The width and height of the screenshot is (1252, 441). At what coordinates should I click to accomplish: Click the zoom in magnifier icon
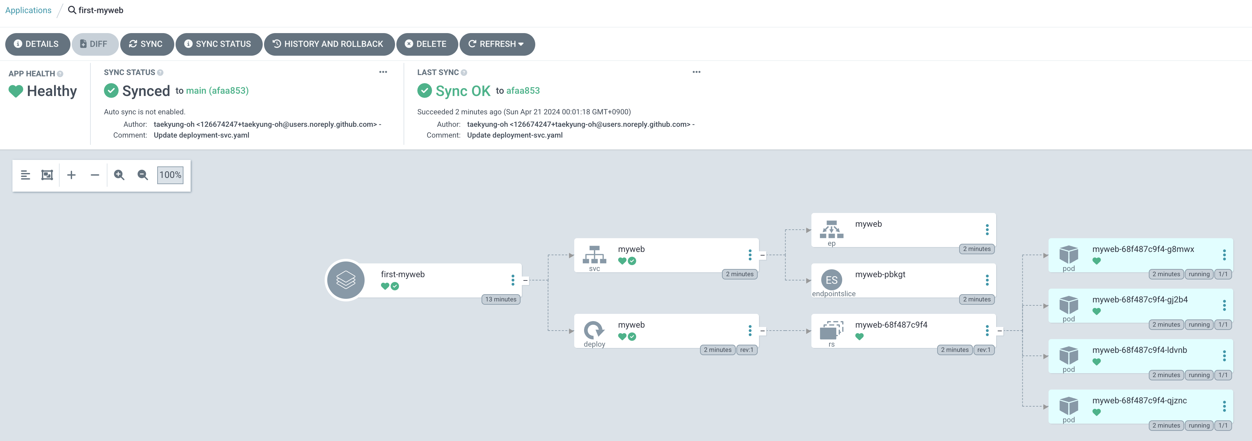pyautogui.click(x=119, y=175)
